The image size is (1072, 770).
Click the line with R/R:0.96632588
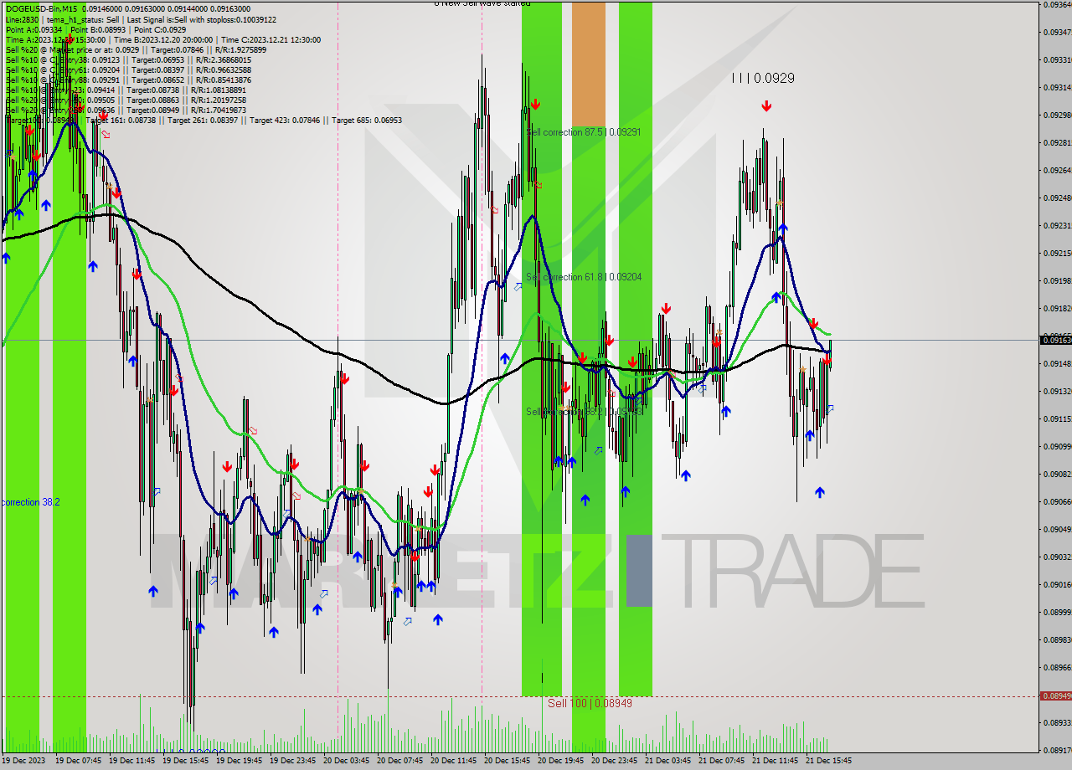[128, 69]
